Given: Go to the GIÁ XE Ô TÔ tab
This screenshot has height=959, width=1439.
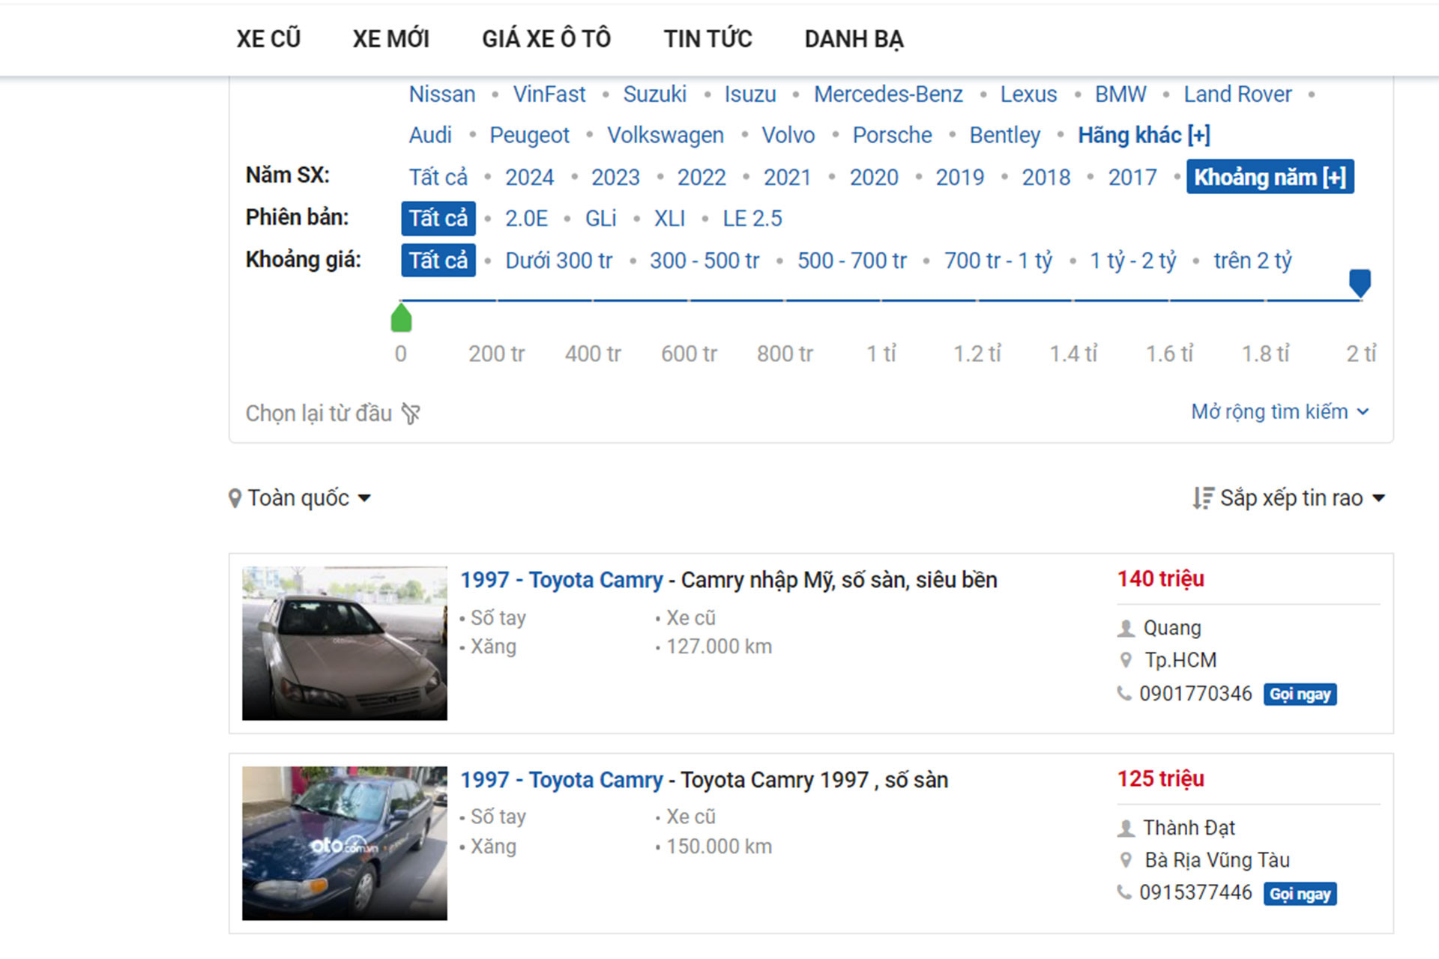Looking at the screenshot, I should coord(546,39).
